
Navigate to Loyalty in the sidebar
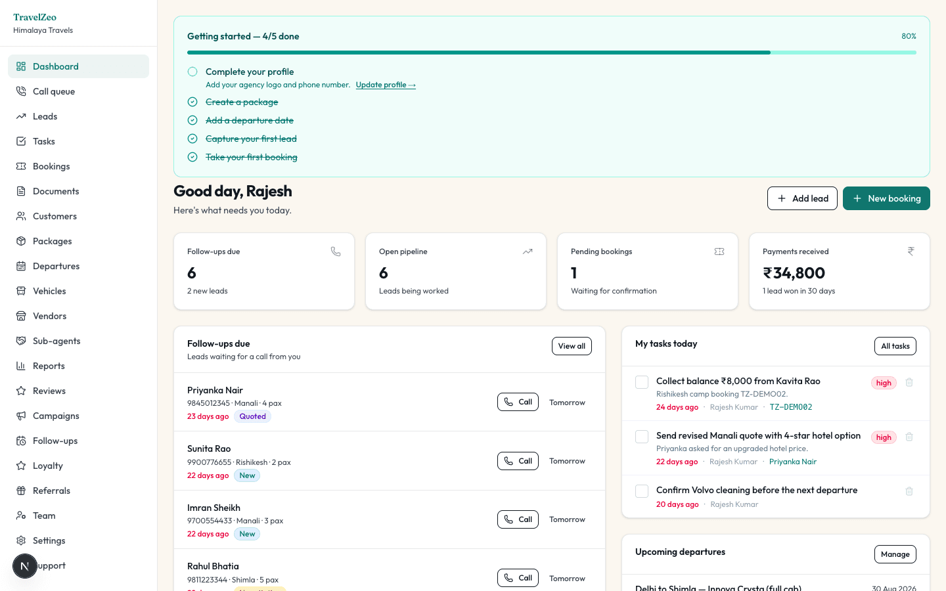click(x=78, y=466)
